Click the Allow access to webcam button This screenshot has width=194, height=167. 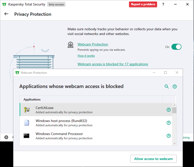(153, 159)
